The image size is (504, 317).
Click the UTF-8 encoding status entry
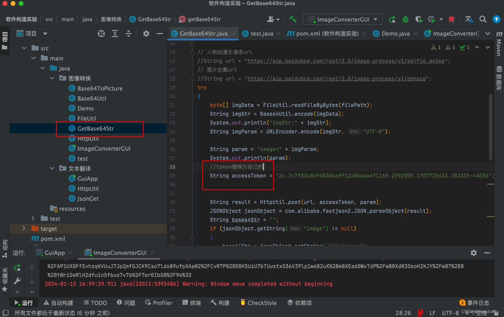[x=450, y=313]
